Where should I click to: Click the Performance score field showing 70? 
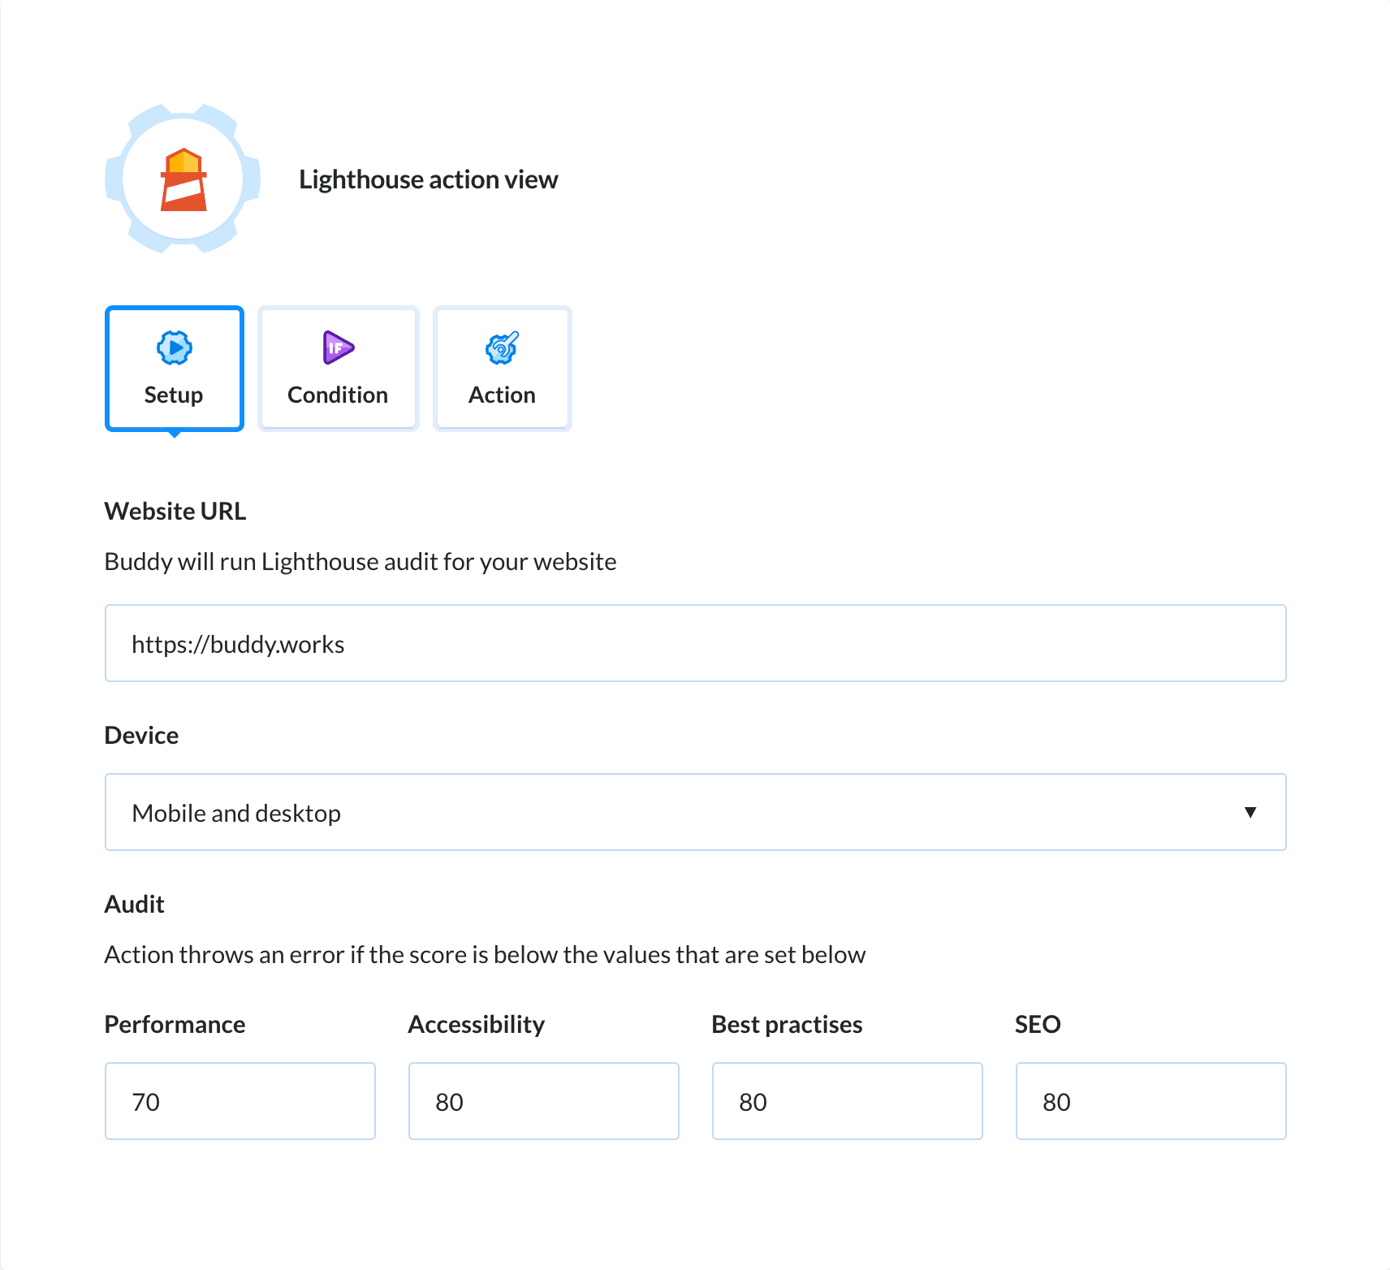pyautogui.click(x=240, y=1101)
